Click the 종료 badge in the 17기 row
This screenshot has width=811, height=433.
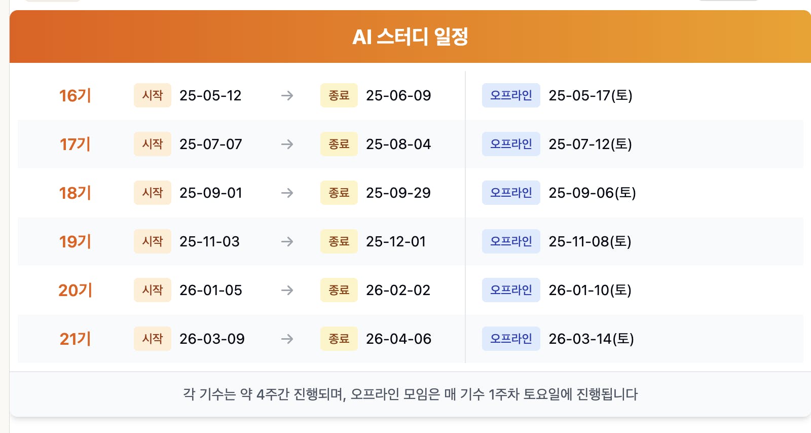[339, 144]
